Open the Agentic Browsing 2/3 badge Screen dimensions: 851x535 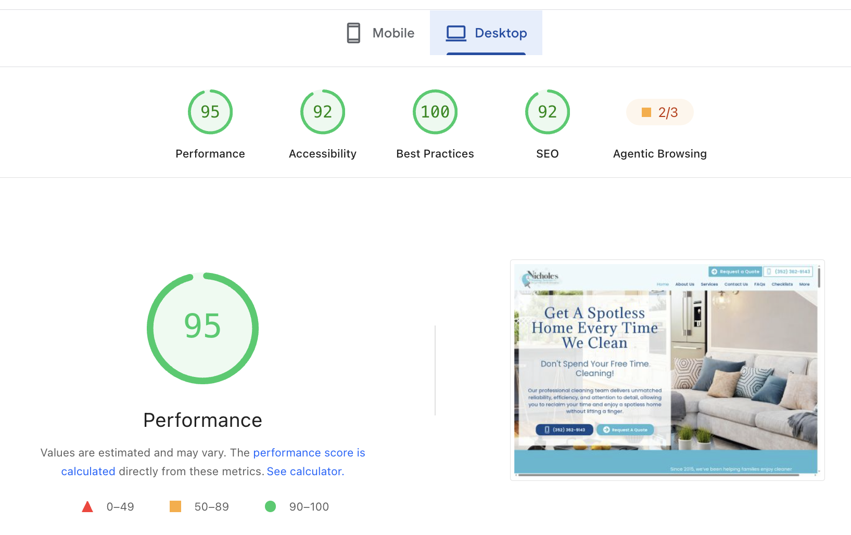[660, 112]
